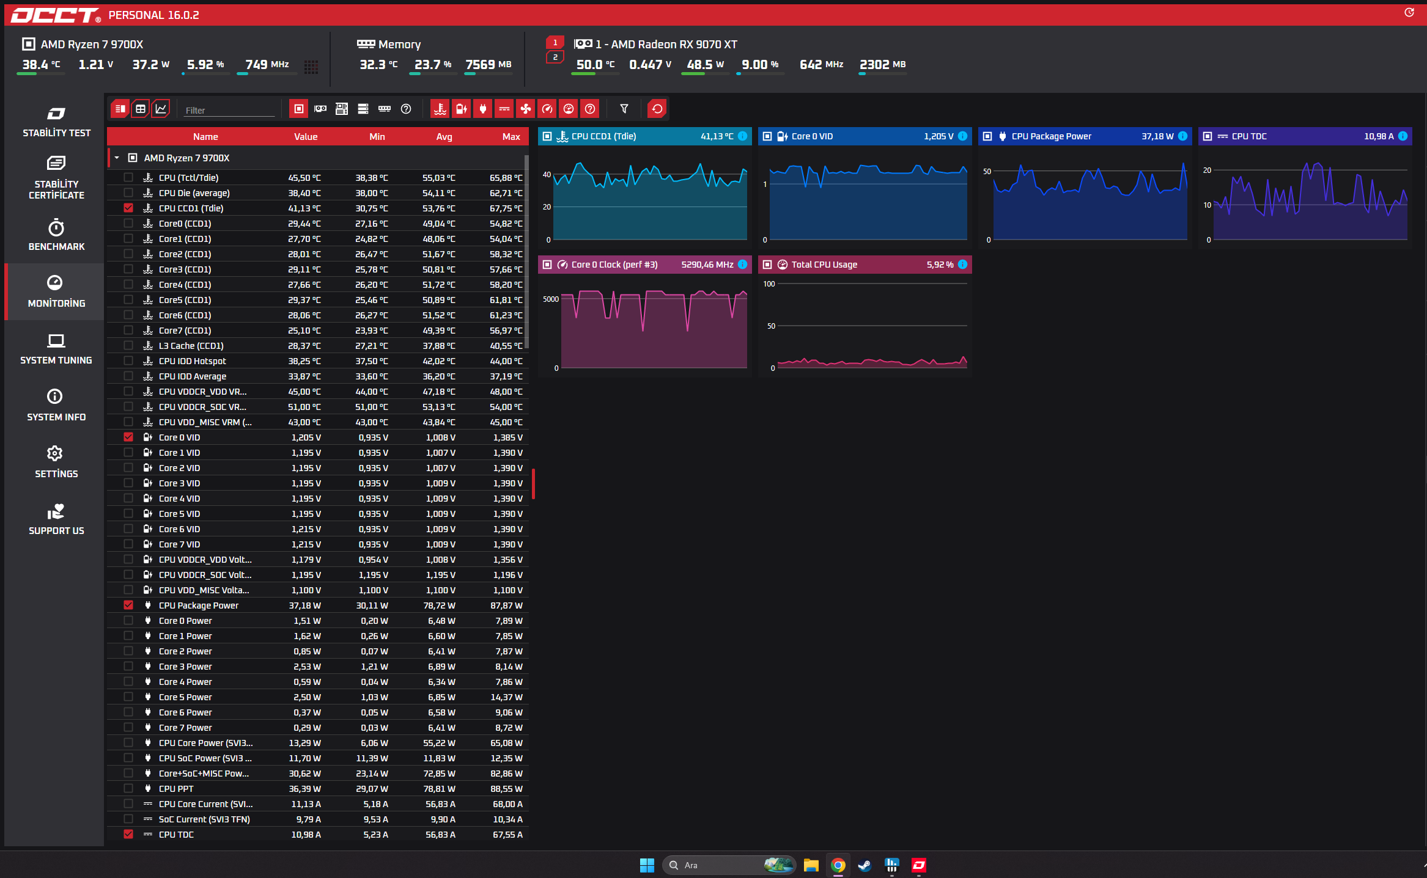This screenshot has width=1427, height=878.
Task: Enable the Core 1 VID checkbox
Action: coord(128,453)
